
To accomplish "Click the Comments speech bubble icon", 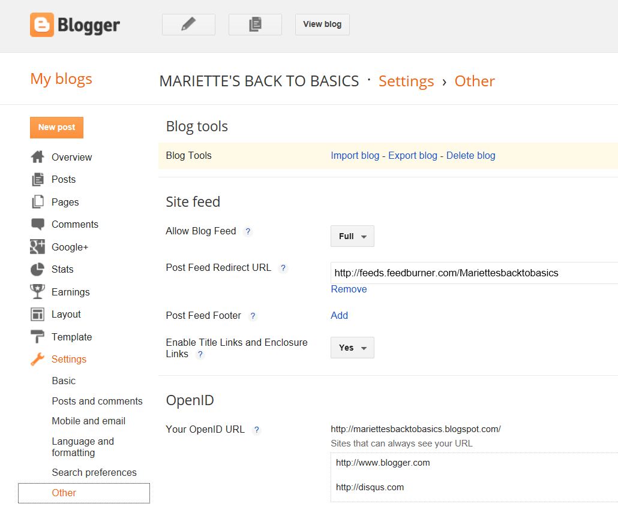I will (37, 224).
